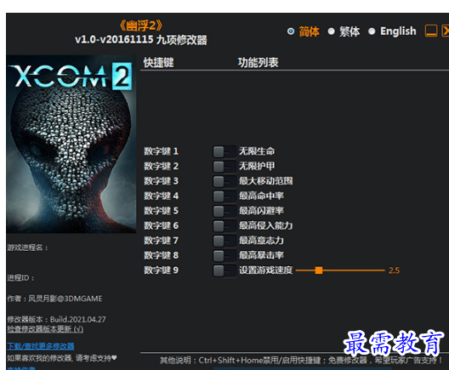This screenshot has width=449, height=370.
Task: Click the 修改器版本 Build.2021.04.27 text
Action: tap(56, 319)
